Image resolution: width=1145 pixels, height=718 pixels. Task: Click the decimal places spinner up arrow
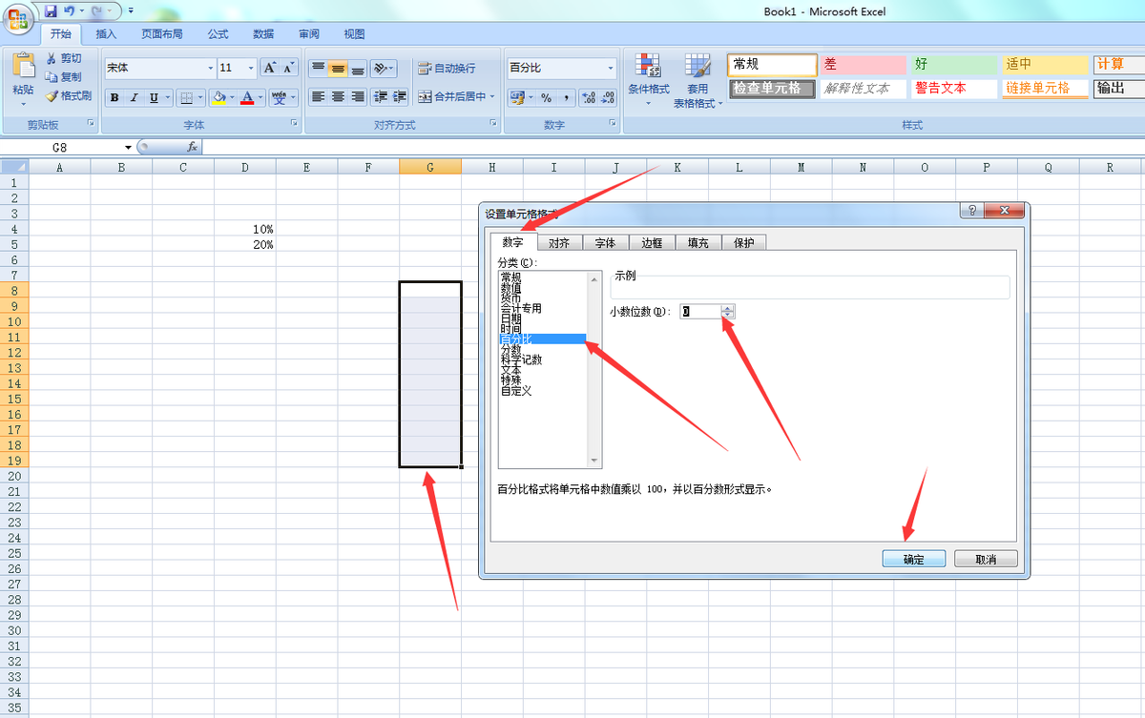pyautogui.click(x=728, y=308)
